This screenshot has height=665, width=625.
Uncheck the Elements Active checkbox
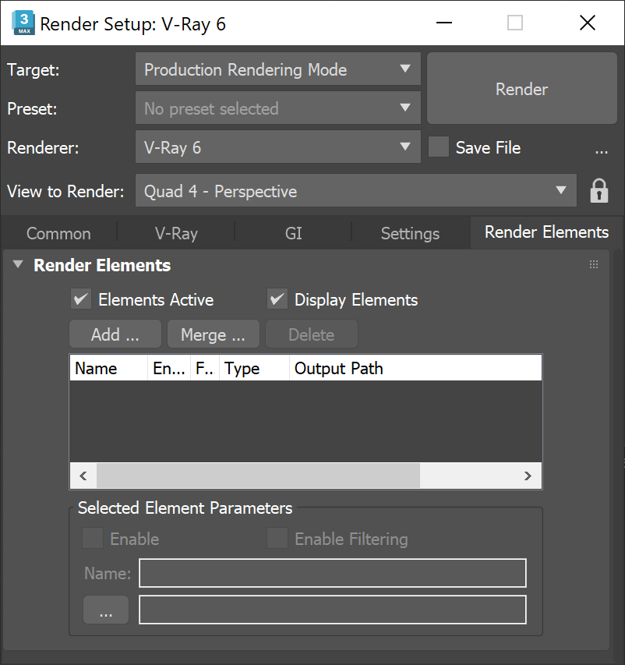pyautogui.click(x=80, y=299)
